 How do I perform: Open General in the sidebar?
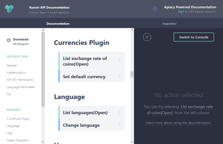coord(12,65)
